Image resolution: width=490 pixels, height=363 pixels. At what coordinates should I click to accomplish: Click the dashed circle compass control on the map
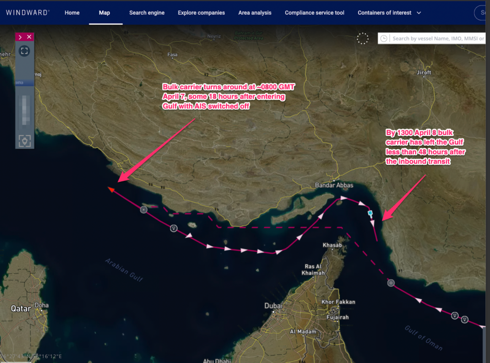(363, 39)
